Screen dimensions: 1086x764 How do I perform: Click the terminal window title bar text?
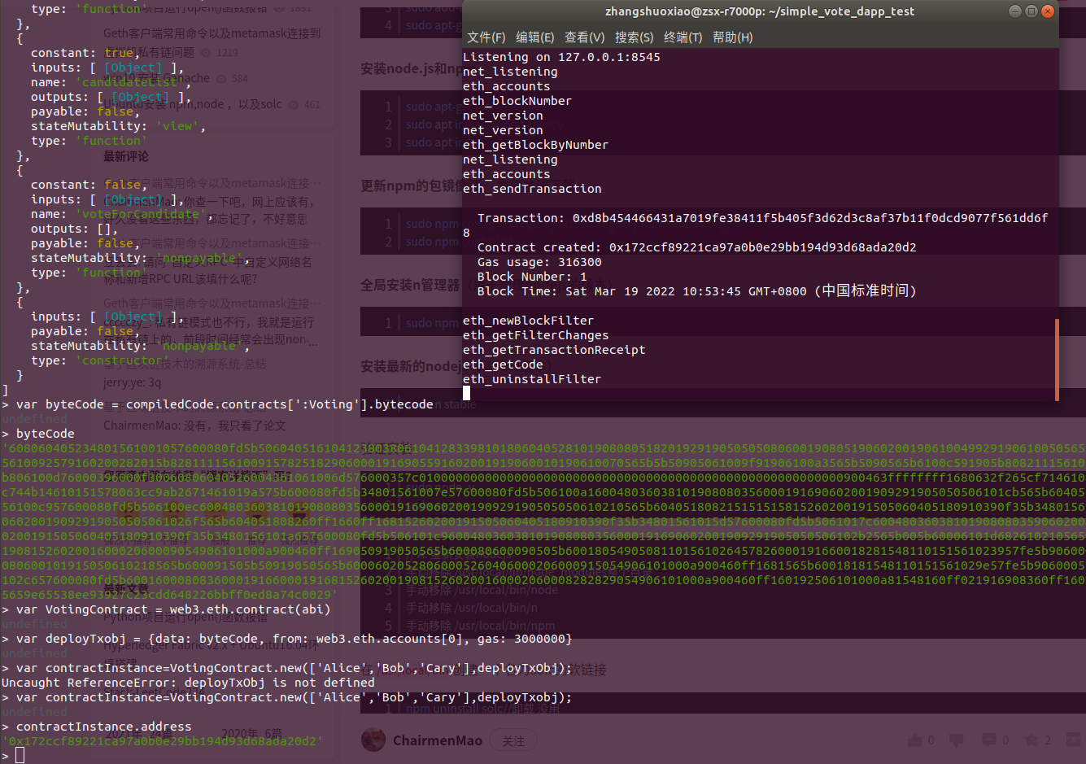pyautogui.click(x=760, y=11)
